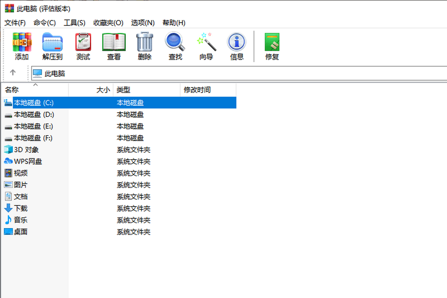Sort by 大小 column header
Image resolution: width=447 pixels, height=298 pixels.
tap(91, 90)
